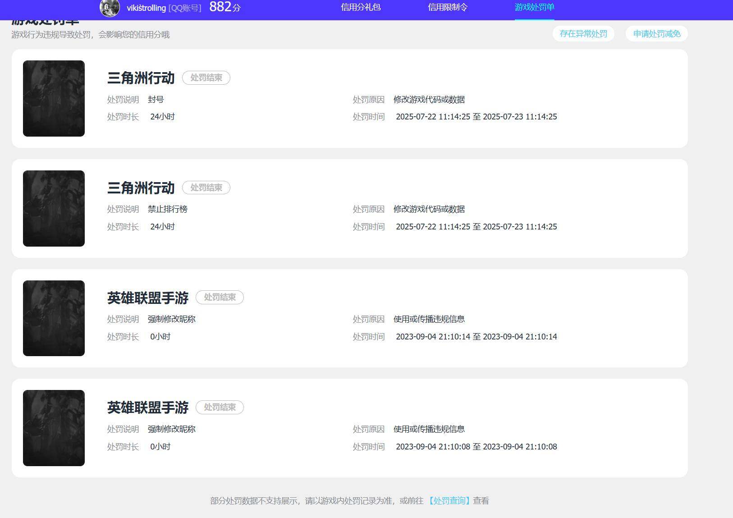Click the 2023-09-04 21:10:08 punishment time
This screenshot has height=518, width=733.
(x=476, y=447)
